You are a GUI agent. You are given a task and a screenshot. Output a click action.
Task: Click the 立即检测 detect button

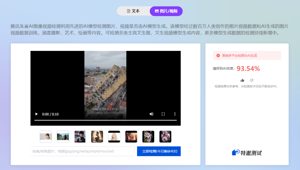pos(159,151)
